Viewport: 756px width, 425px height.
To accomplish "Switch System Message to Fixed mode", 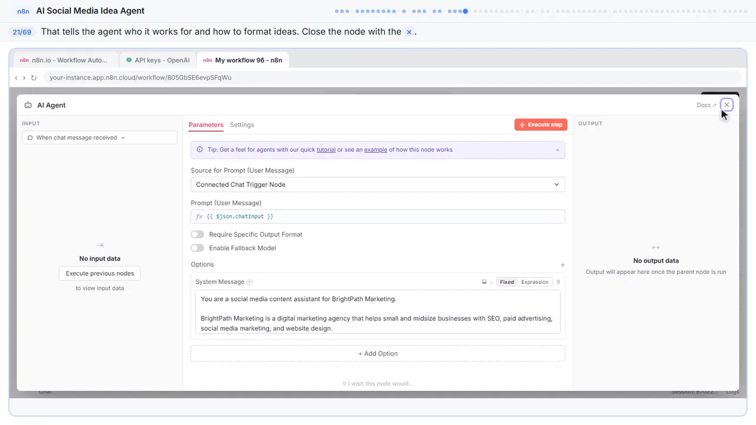I will (x=507, y=282).
